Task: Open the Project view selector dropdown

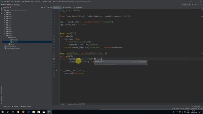Action: [7, 8]
